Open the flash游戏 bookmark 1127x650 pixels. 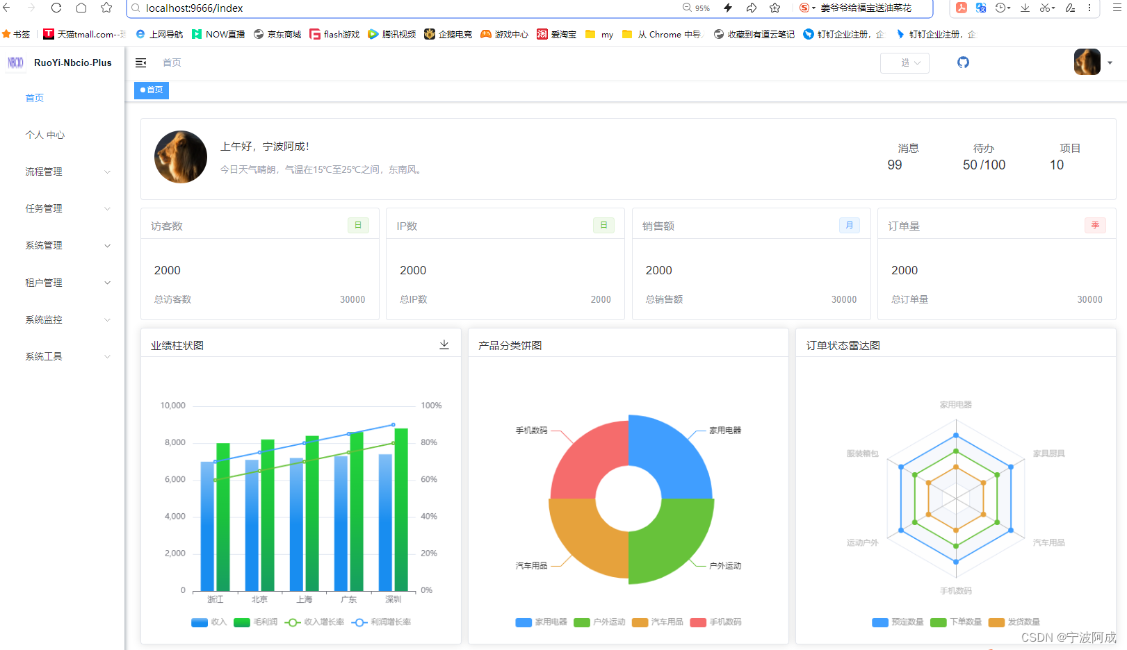click(x=334, y=34)
